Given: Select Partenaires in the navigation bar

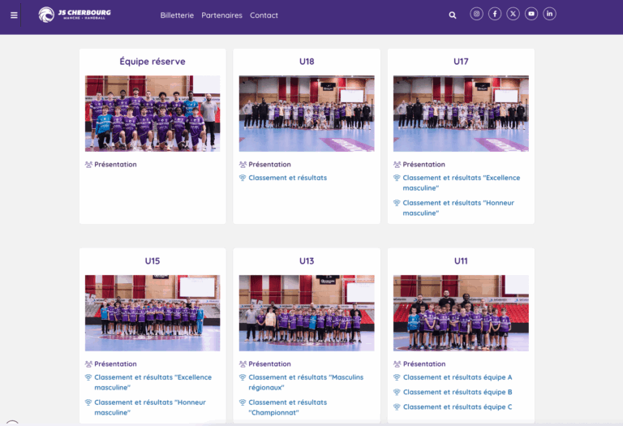Looking at the screenshot, I should (x=221, y=15).
